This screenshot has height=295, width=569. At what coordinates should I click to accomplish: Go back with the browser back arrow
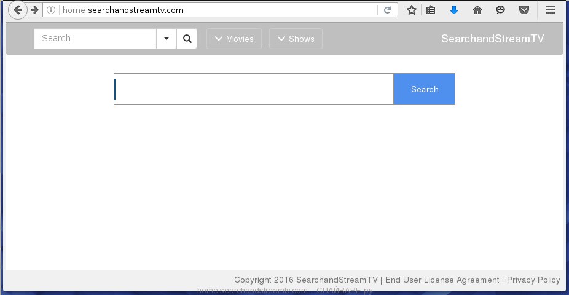click(17, 10)
